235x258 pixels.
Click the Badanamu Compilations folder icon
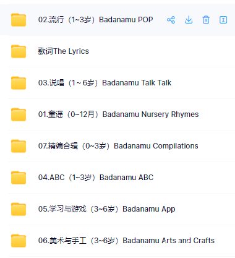coord(19,146)
